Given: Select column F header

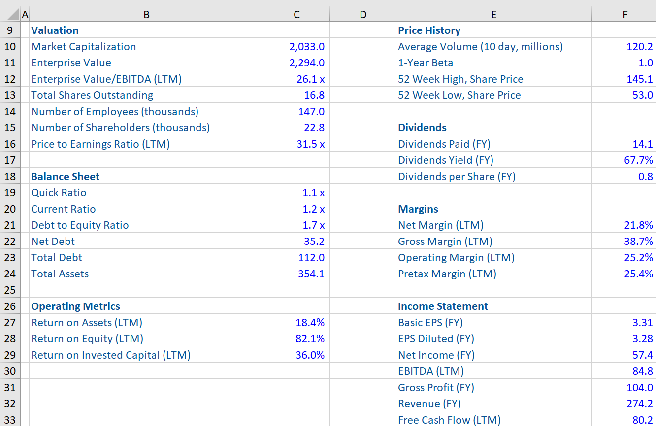Looking at the screenshot, I should coord(624,14).
